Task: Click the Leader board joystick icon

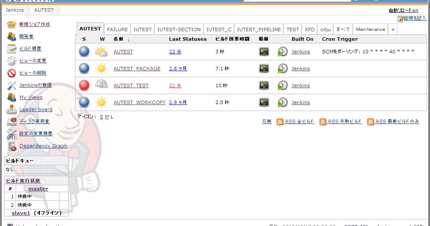Action: point(12,109)
